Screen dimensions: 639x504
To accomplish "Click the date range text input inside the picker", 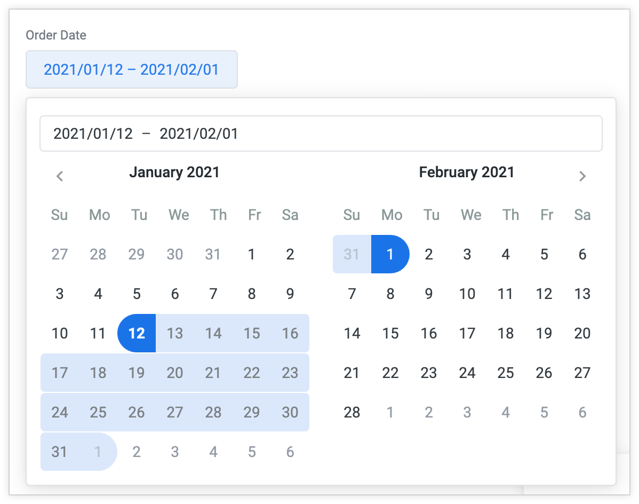I will click(x=320, y=133).
